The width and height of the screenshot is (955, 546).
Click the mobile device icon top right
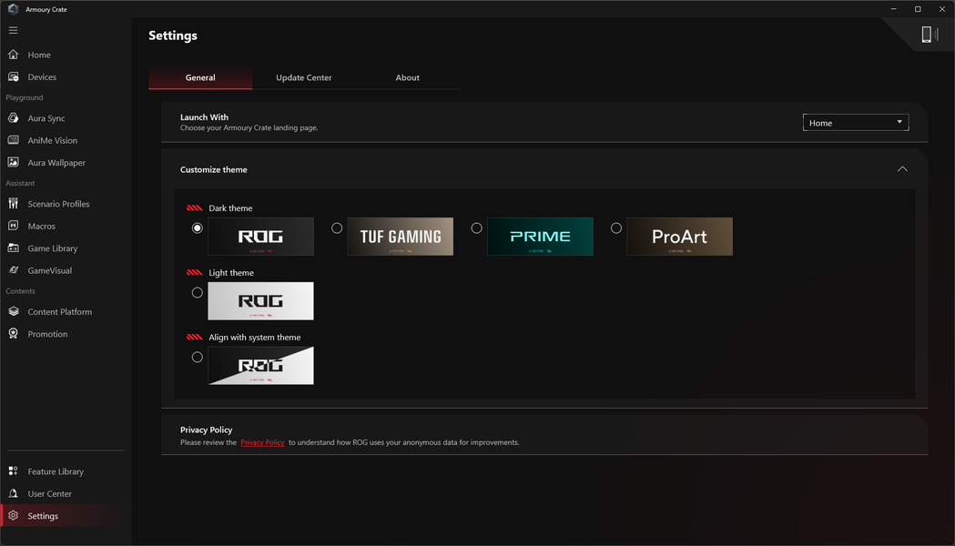[929, 35]
